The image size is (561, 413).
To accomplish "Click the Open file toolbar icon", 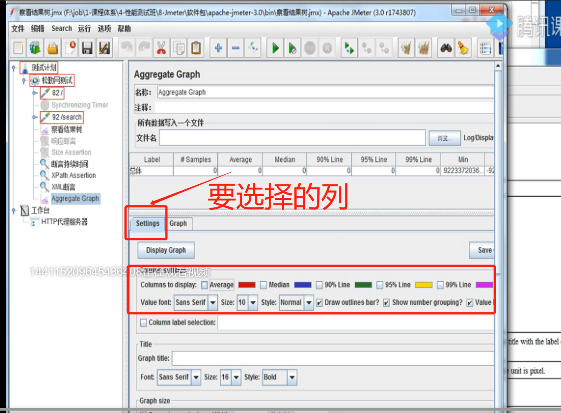I will click(53, 48).
